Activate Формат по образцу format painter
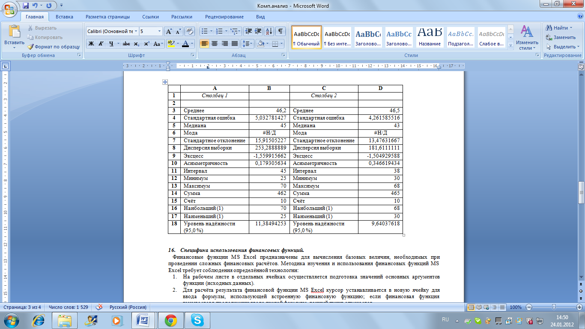The image size is (585, 329). (54, 47)
